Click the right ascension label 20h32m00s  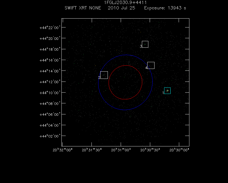pos(62,150)
